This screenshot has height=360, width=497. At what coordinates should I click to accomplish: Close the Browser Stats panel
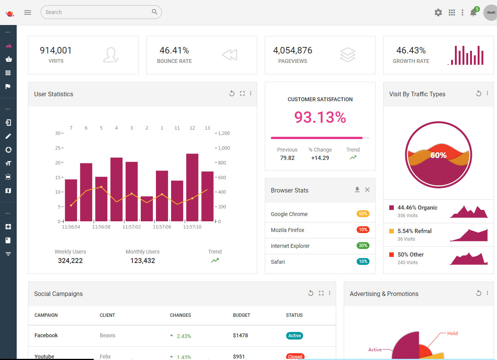pyautogui.click(x=367, y=190)
